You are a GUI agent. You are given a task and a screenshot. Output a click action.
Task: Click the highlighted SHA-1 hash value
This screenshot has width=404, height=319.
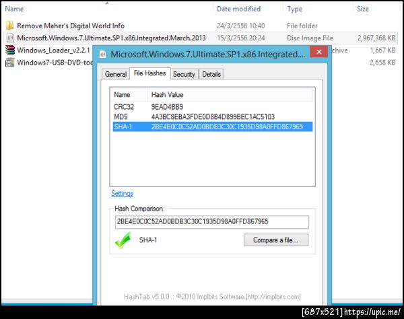tap(227, 127)
